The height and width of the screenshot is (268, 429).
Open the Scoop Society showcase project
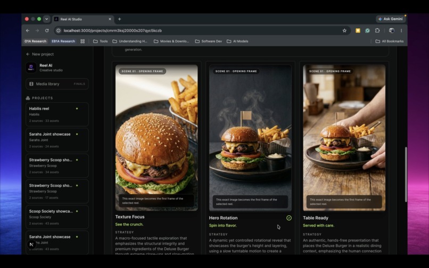coord(57,217)
